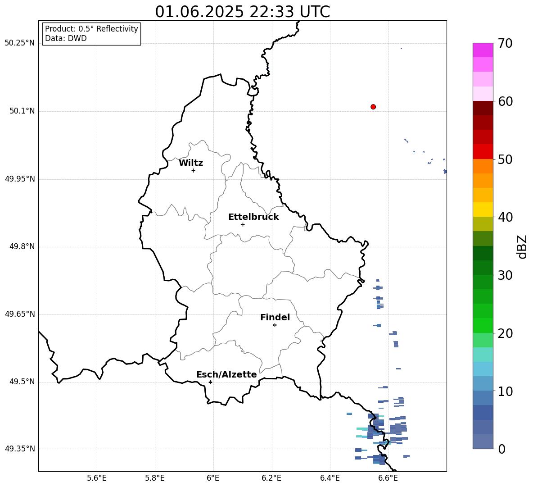The height and width of the screenshot is (487, 533).
Task: Click the 49.35°N latitude label
Action: (20, 449)
